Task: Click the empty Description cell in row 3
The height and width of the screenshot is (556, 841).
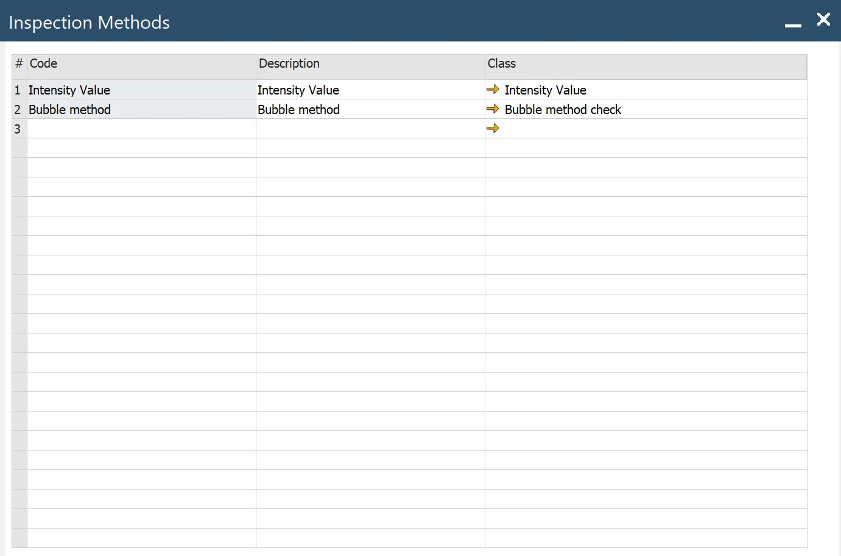Action: [370, 129]
